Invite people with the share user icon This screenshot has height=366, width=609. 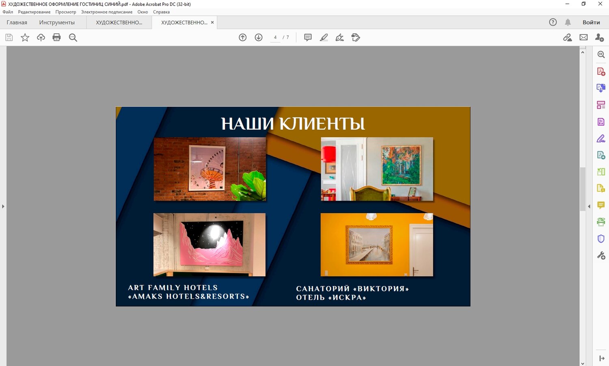pyautogui.click(x=599, y=37)
